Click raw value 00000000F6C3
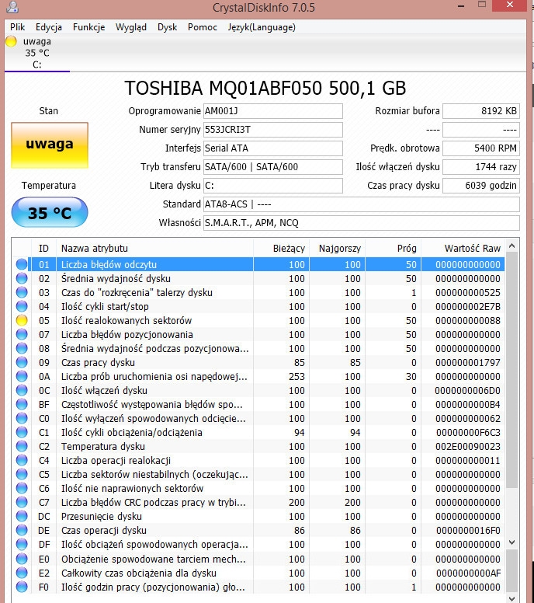 (468, 432)
